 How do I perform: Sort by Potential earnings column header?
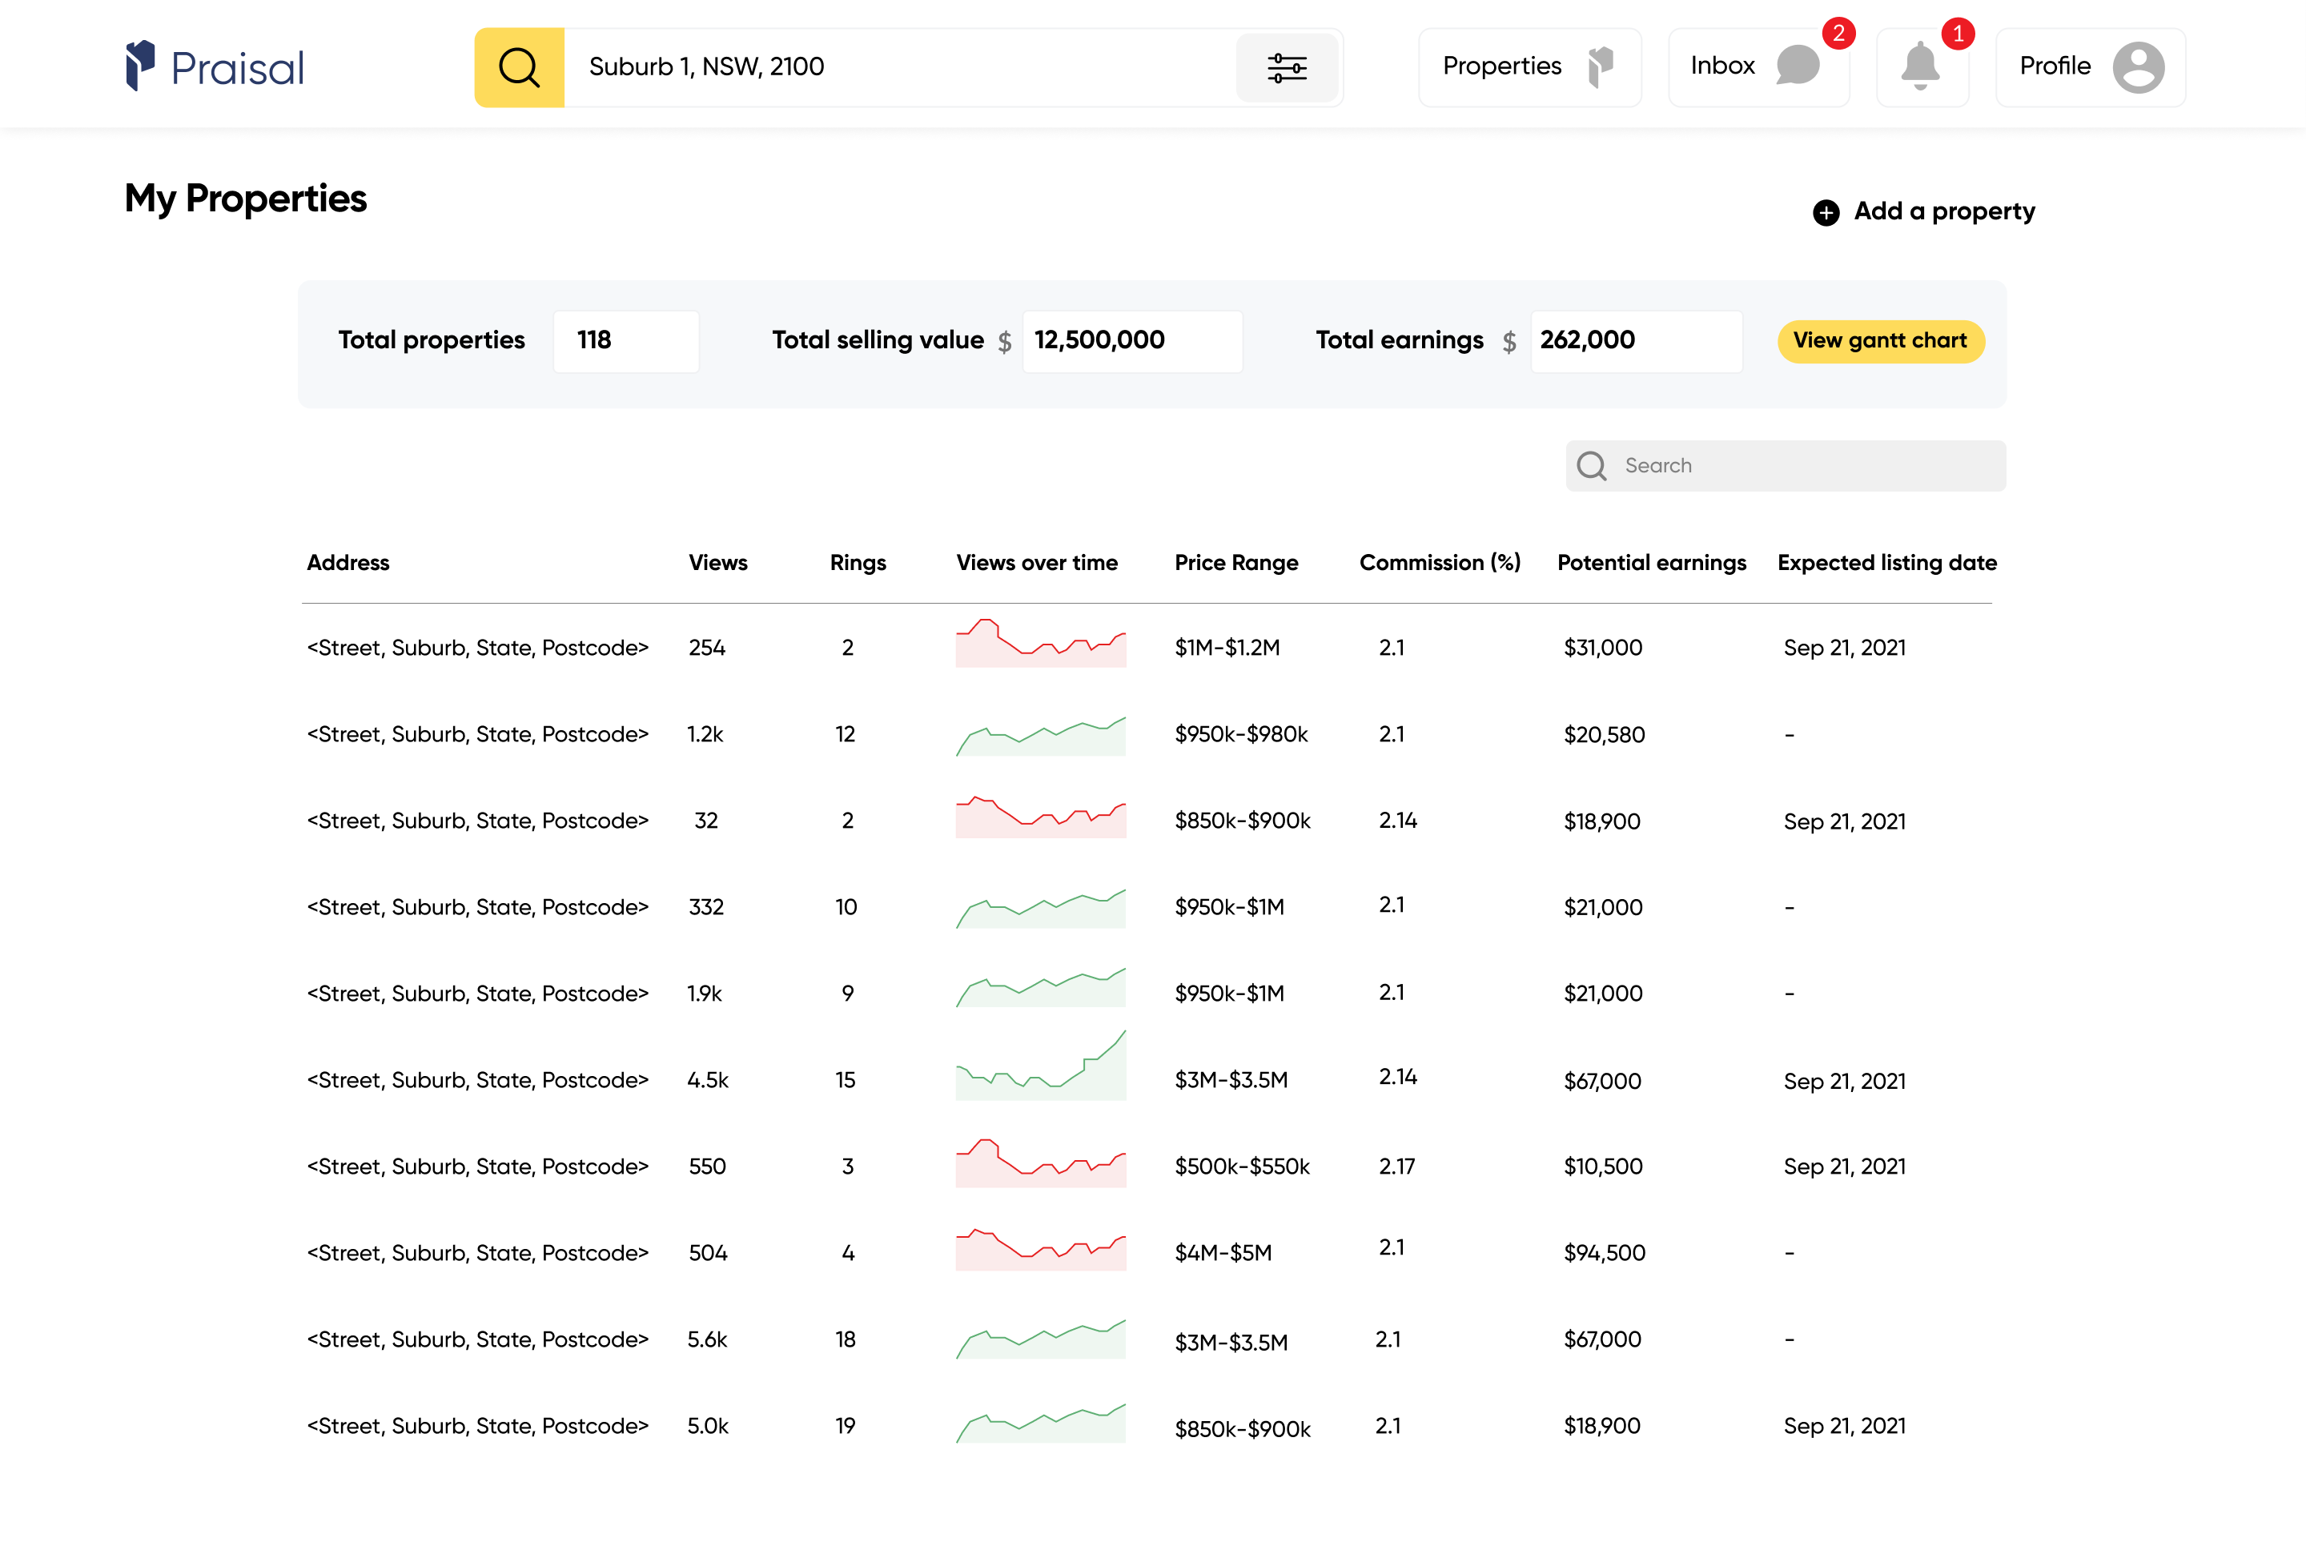[x=1652, y=563]
